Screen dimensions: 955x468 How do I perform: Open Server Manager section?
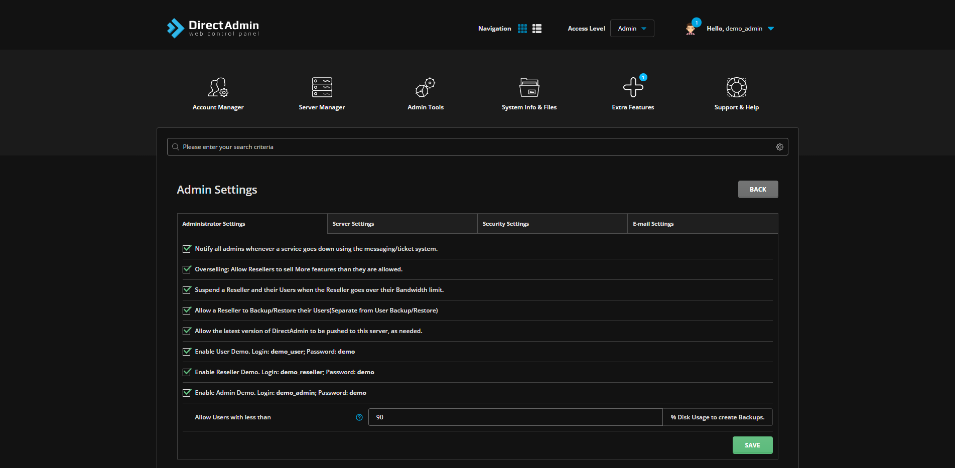(322, 94)
